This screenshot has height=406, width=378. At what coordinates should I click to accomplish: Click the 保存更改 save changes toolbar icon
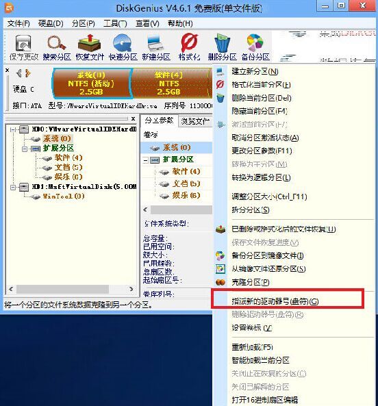click(23, 47)
